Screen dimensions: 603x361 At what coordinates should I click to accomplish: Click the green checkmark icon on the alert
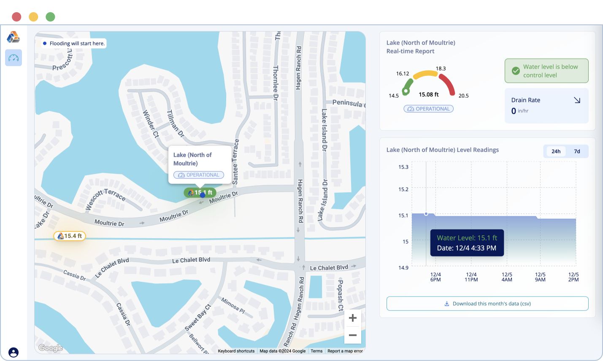pos(516,71)
